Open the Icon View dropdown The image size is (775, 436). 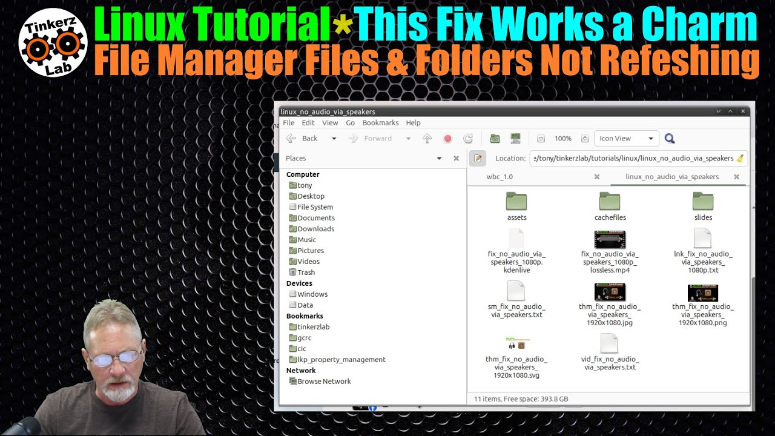(627, 139)
